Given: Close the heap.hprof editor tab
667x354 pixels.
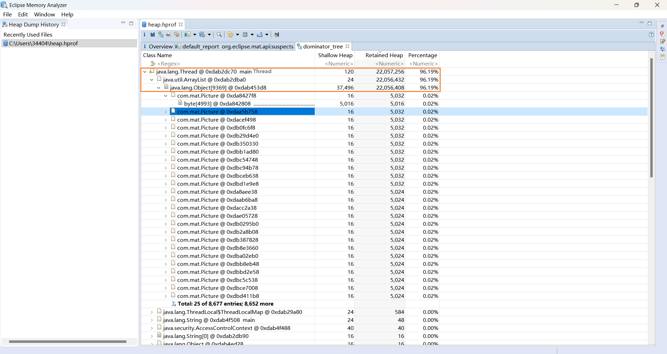Looking at the screenshot, I should click(181, 24).
